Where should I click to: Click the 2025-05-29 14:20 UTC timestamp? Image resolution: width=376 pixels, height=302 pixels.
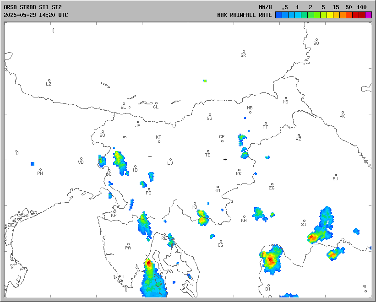point(36,15)
